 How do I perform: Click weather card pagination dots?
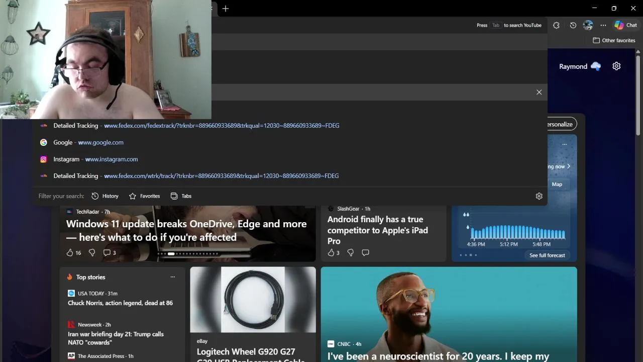coord(468,255)
